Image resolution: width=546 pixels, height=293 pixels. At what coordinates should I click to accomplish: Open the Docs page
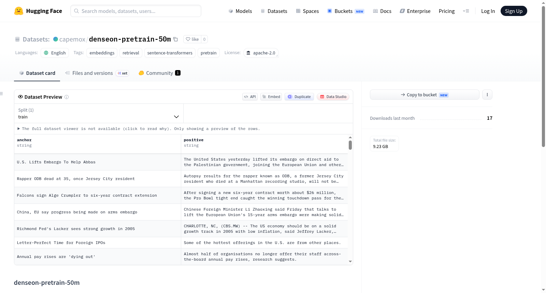382,11
